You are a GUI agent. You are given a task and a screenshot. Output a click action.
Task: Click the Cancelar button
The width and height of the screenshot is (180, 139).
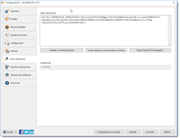click(x=150, y=132)
